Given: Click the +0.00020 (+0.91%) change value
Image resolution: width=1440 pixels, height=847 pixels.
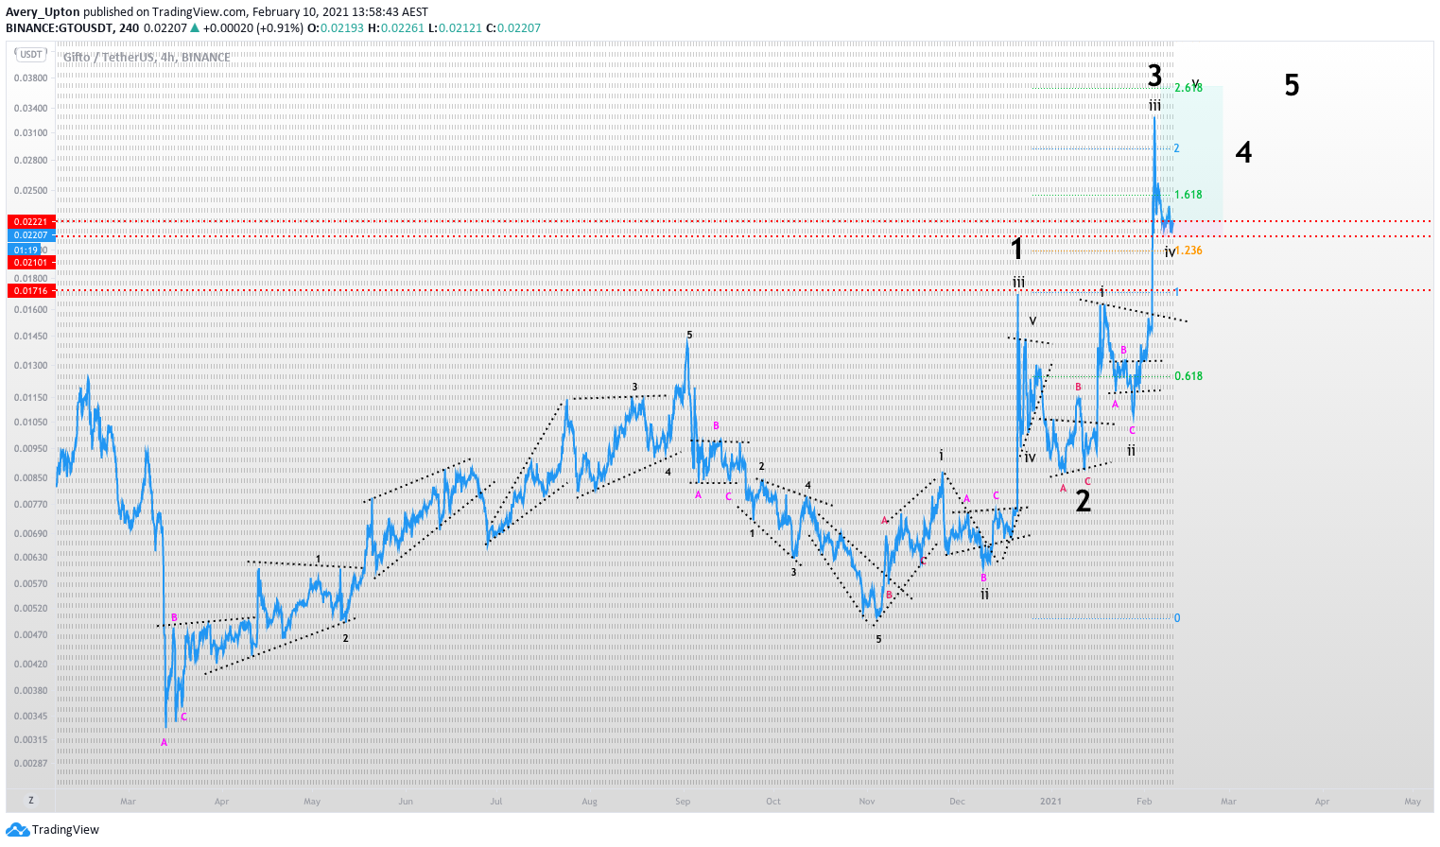Looking at the screenshot, I should pos(253,28).
